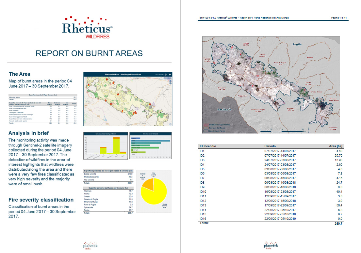Select the easternmost fire marker on the map
The image size is (361, 253).
(150, 104)
